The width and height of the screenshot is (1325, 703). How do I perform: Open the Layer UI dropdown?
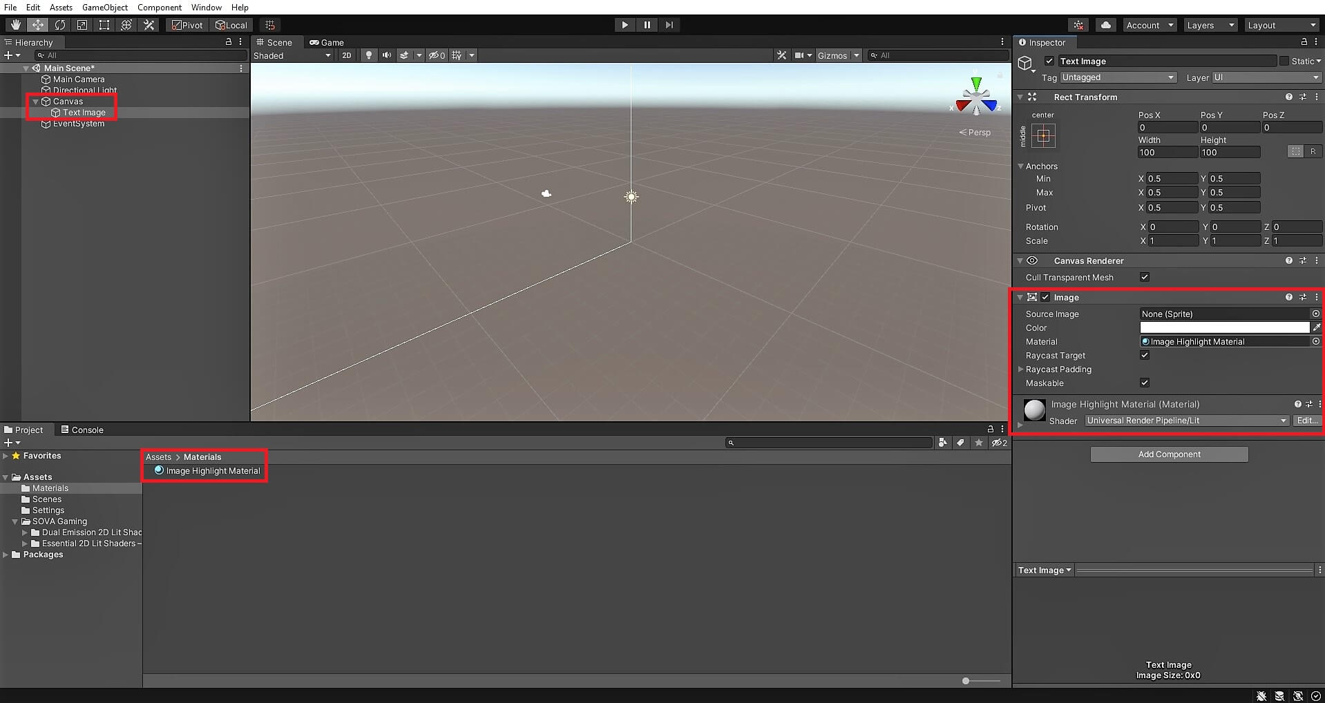click(1266, 77)
